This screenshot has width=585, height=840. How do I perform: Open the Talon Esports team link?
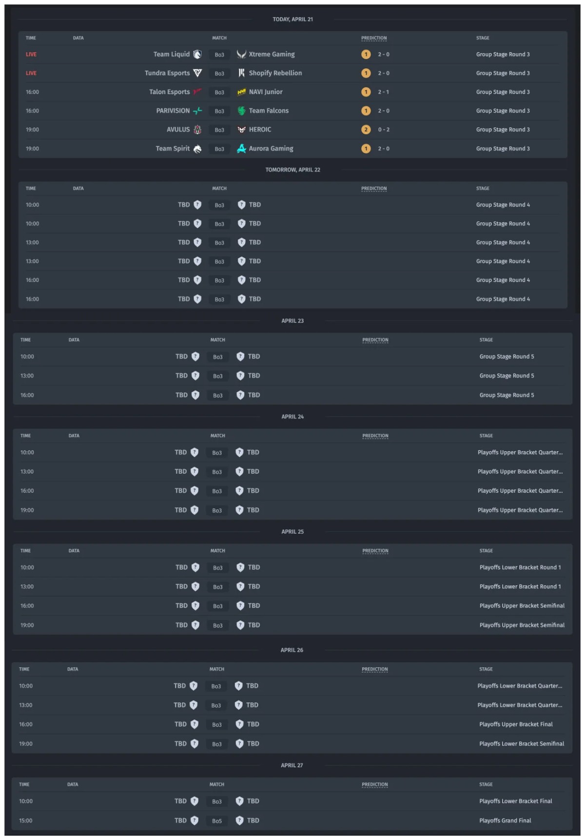click(169, 92)
